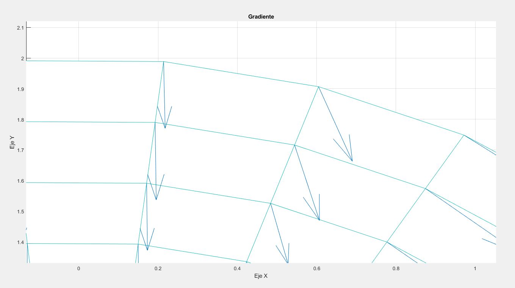Click the 1.5 y-axis tick label
The image size is (515, 288).
tap(20, 212)
